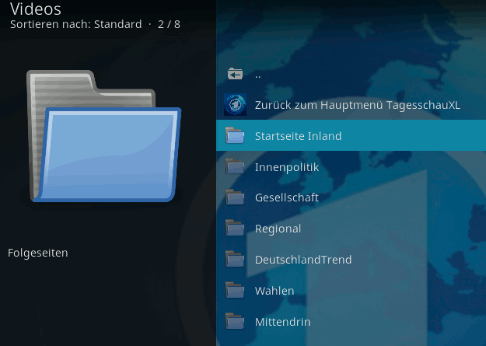Screen dimensions: 486x346
Task: Click the parent directory back-arrow folder icon
Action: (235, 74)
